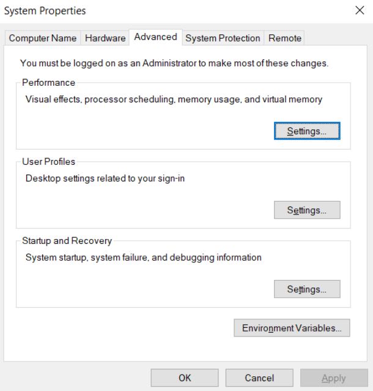Go to the System Protection tab
Image resolution: width=373 pixels, height=391 pixels.
(x=223, y=39)
